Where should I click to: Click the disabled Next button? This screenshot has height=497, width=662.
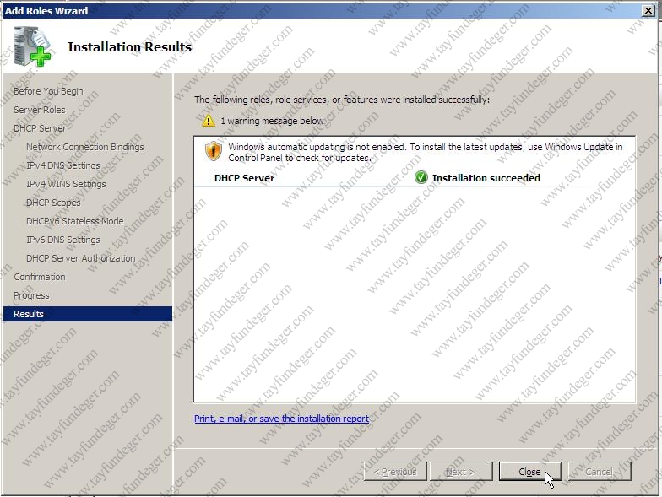(x=461, y=471)
